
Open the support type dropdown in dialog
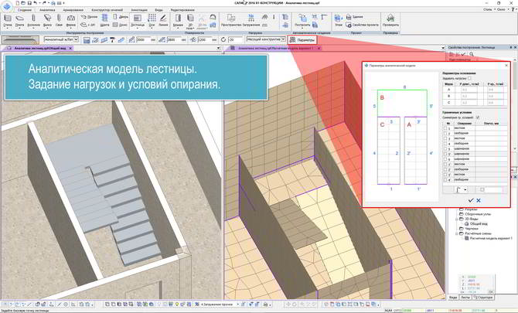pos(460,189)
